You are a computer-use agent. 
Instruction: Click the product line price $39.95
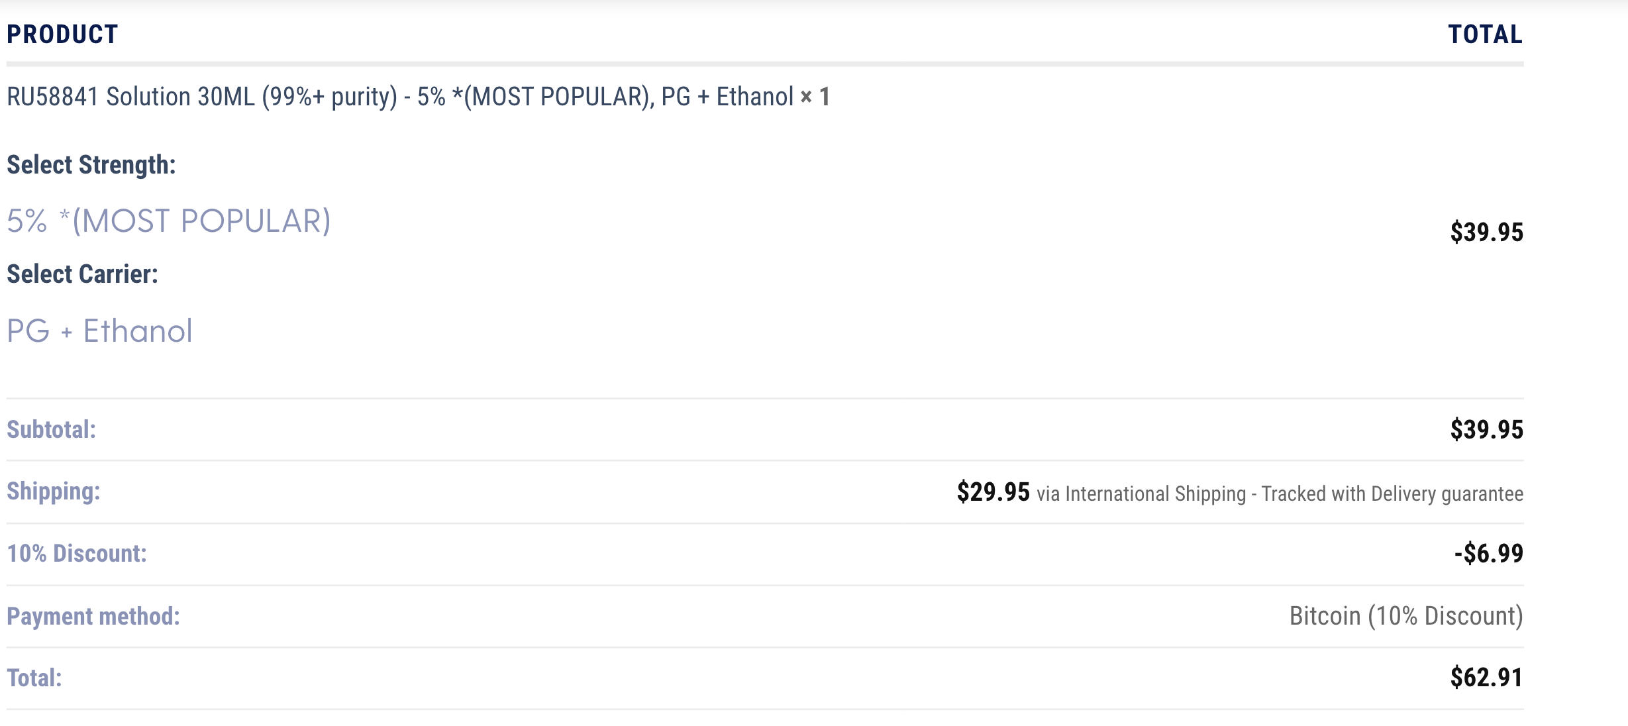1486,233
